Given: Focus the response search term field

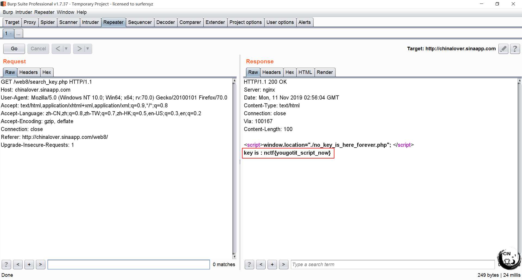Looking at the screenshot, I should [x=393, y=265].
